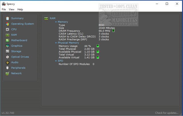The width and height of the screenshot is (183, 116).
Task: Open the File menu
Action: tap(4, 9)
